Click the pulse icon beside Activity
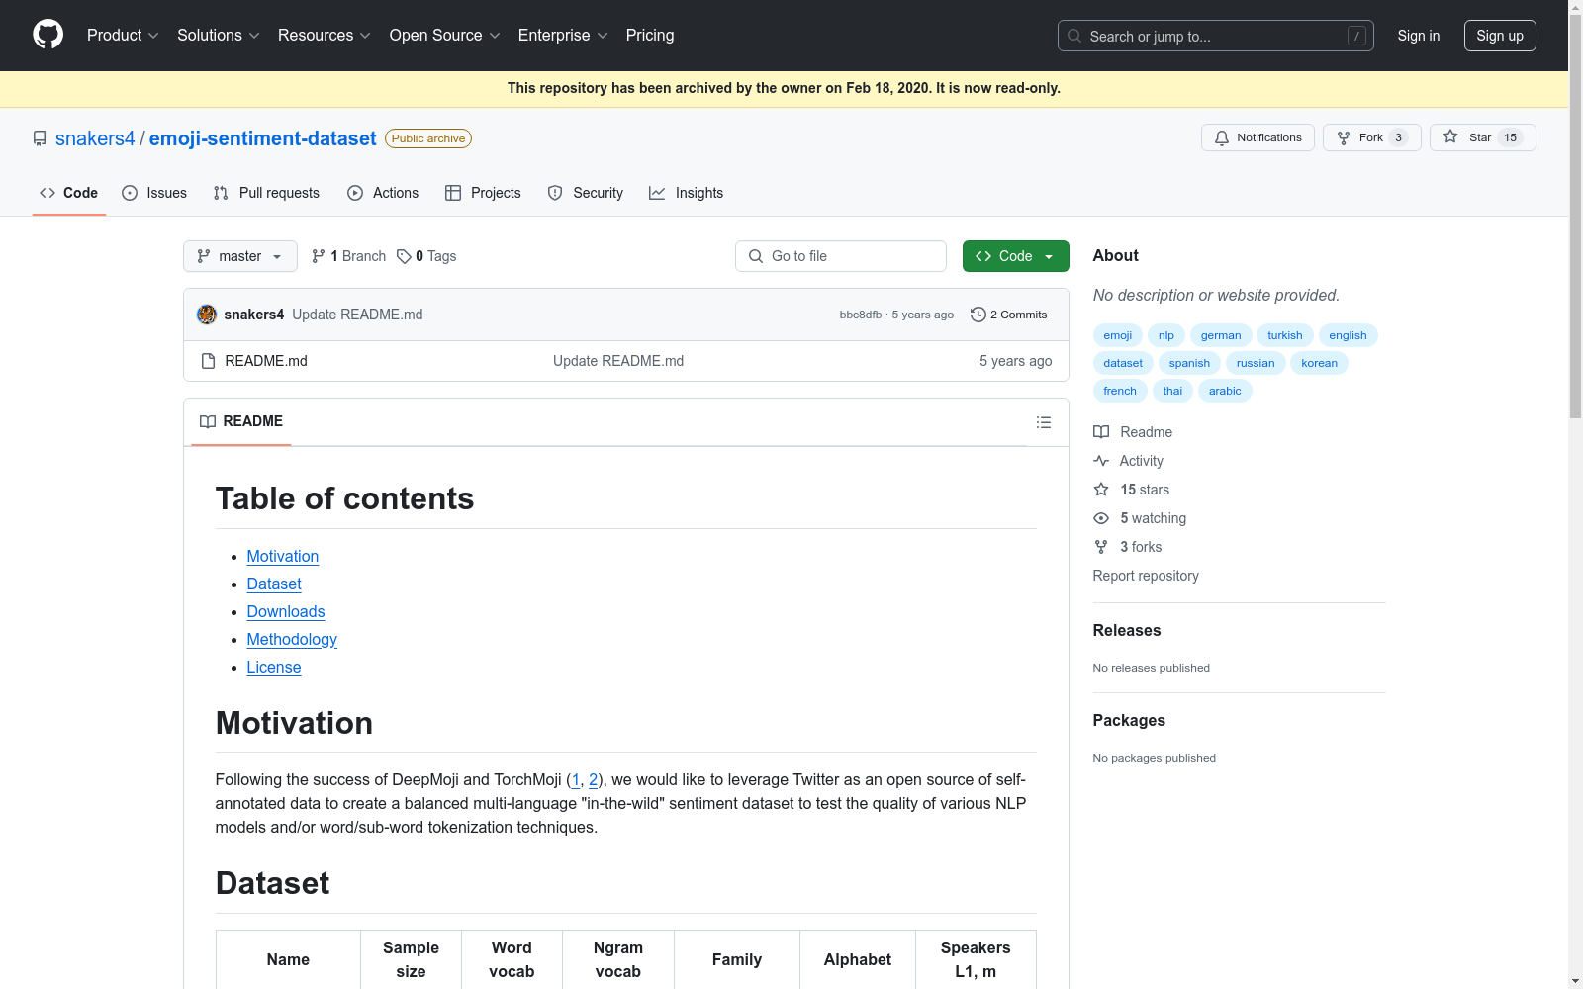 (1101, 461)
